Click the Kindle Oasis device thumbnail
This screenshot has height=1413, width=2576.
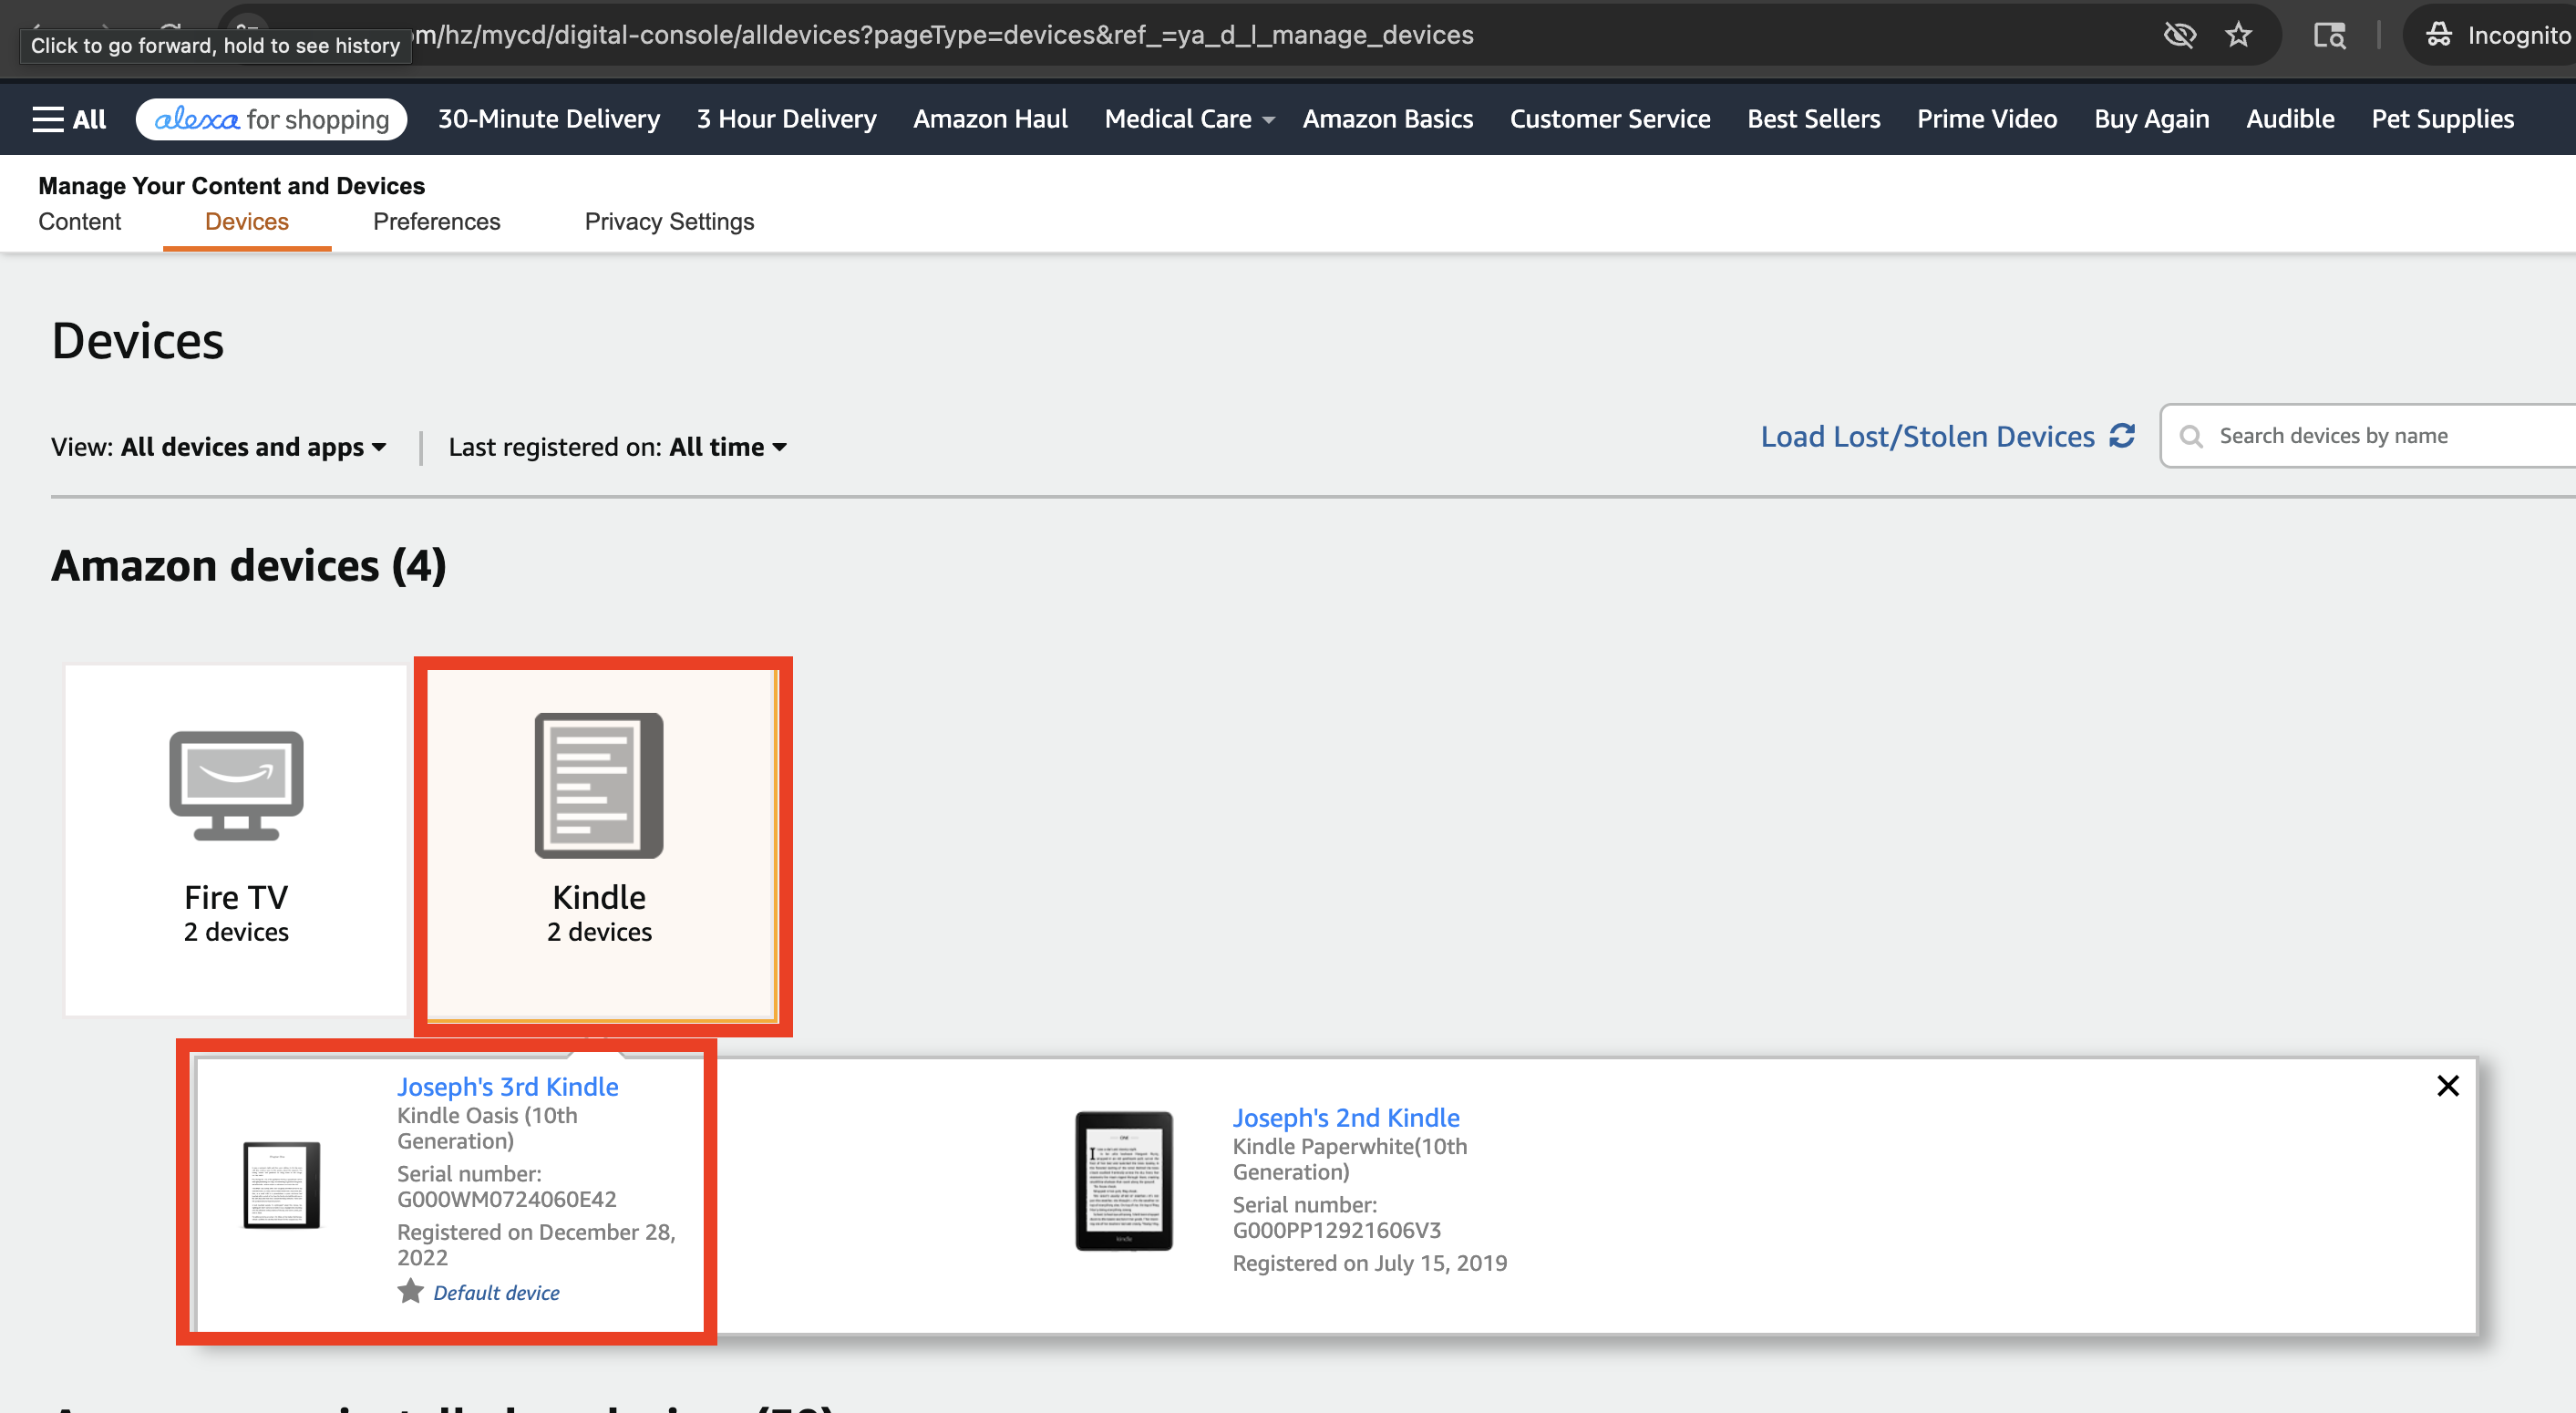point(282,1185)
